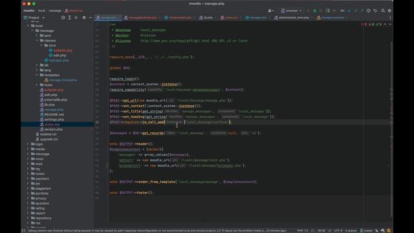The width and height of the screenshot is (414, 233).
Task: Open the Unnamed run configuration dropdown
Action: pyautogui.click(x=291, y=10)
